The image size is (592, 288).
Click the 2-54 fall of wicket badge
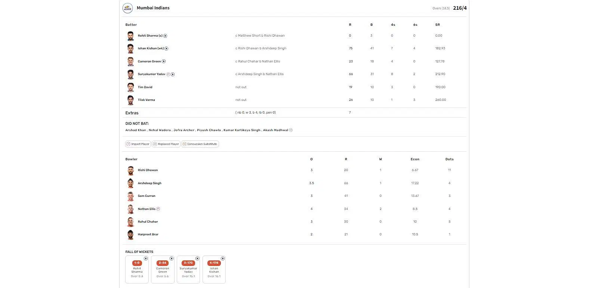pos(163,263)
